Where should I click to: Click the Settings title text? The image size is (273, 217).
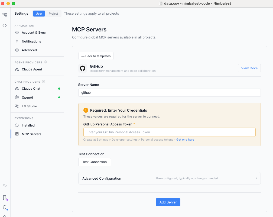pyautogui.click(x=21, y=14)
